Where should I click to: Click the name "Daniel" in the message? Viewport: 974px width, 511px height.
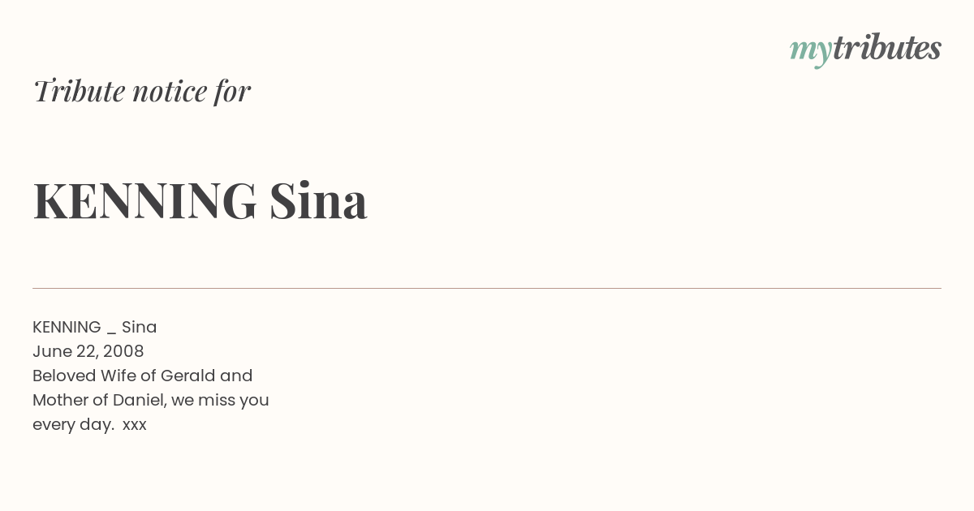139,400
